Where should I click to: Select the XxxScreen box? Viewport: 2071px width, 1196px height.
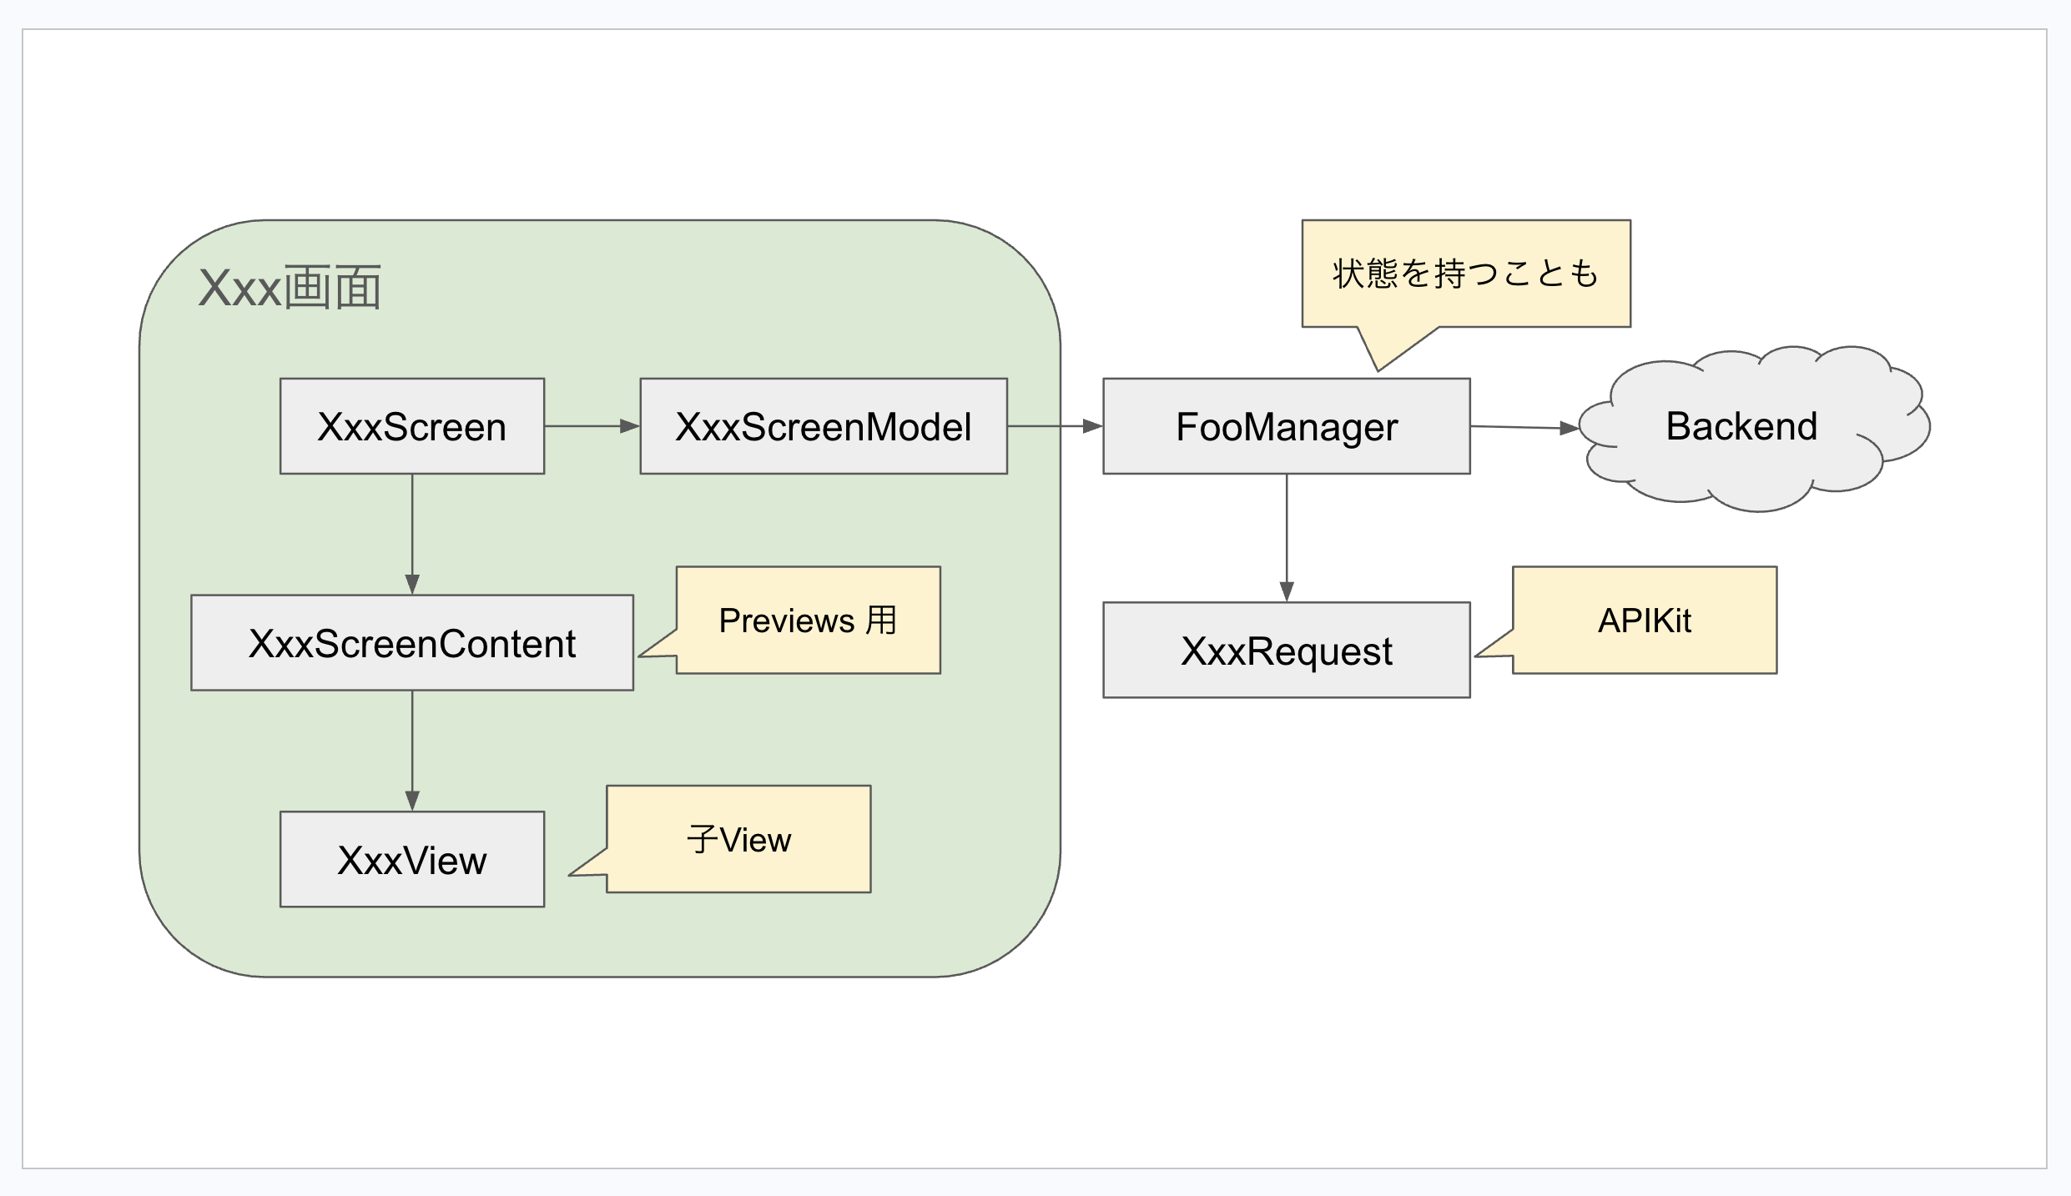coord(412,426)
